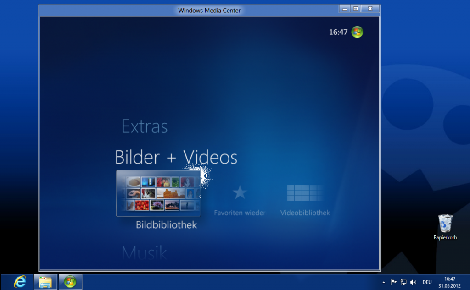The height and width of the screenshot is (290, 470).
Task: Open the Bildbibliothek photo collage tile
Action: tap(159, 194)
